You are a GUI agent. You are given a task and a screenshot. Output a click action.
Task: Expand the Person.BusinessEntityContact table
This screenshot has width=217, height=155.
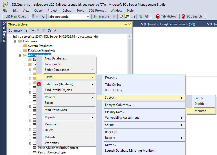[x=30, y=148]
